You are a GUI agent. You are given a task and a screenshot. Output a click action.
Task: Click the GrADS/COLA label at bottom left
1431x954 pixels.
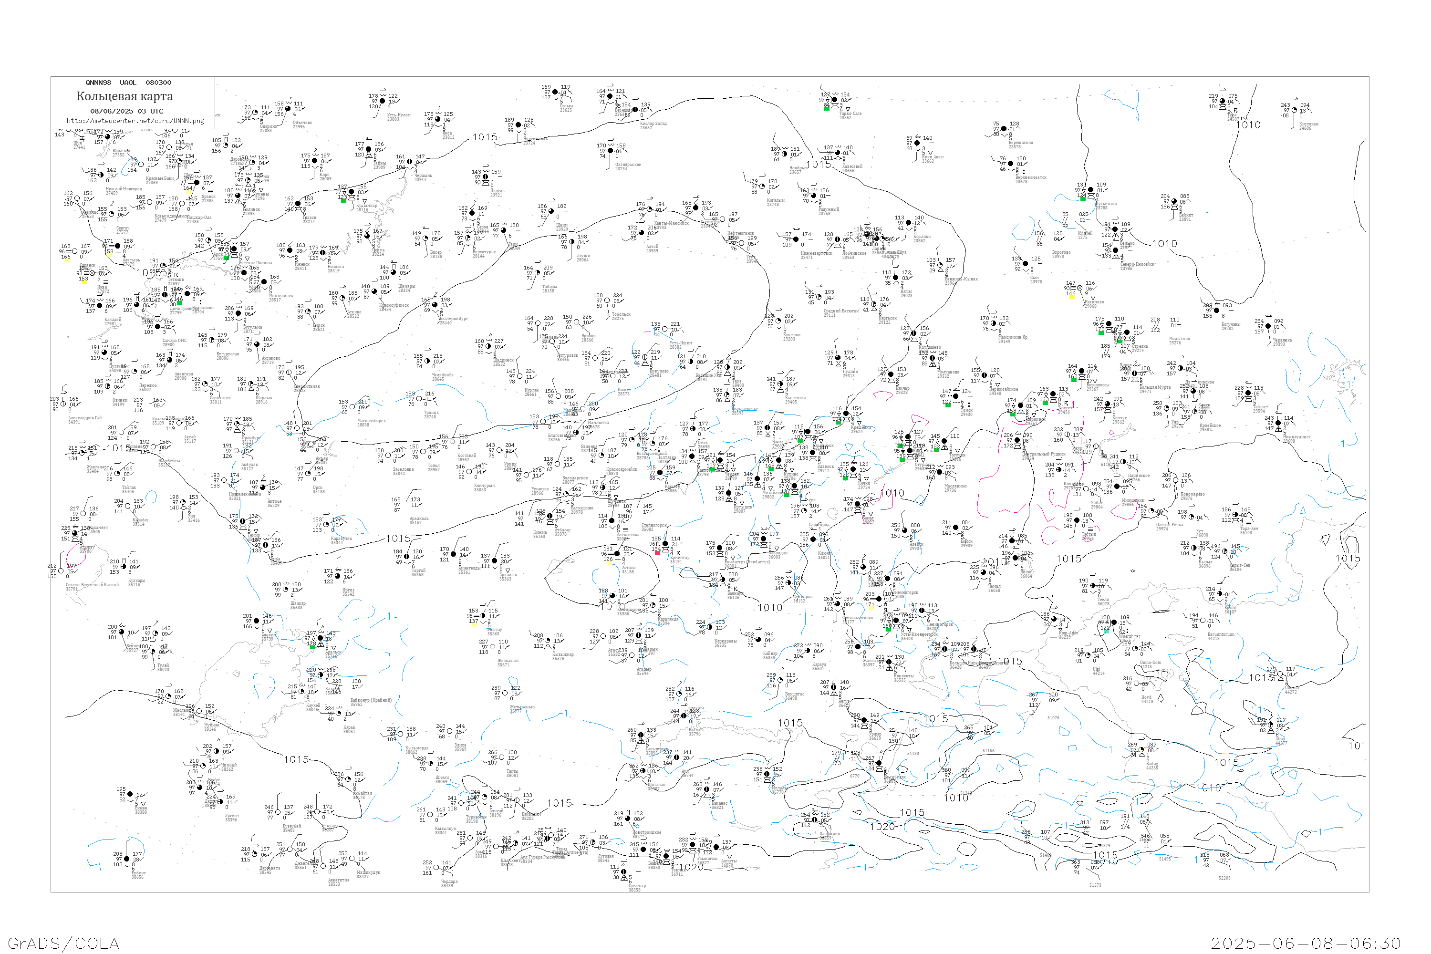pos(63,943)
